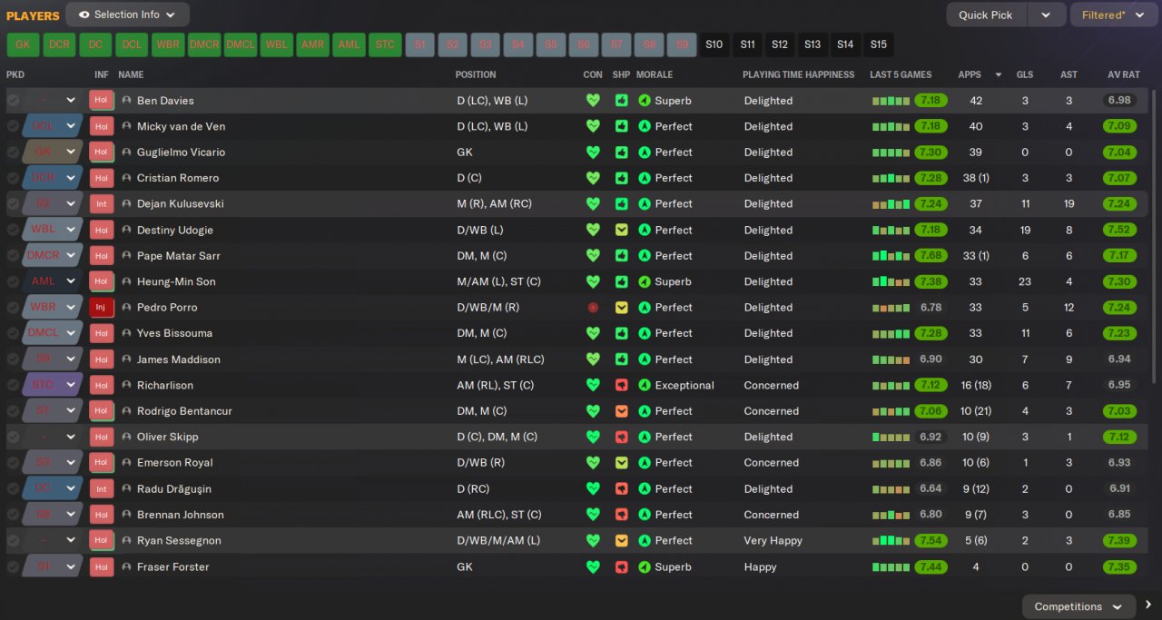Toggle Fraser Forster's picked checkmark
The image size is (1162, 620).
point(13,566)
